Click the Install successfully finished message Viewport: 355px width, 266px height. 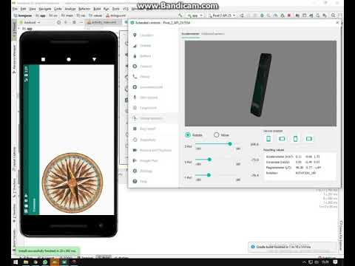[x=47, y=251]
